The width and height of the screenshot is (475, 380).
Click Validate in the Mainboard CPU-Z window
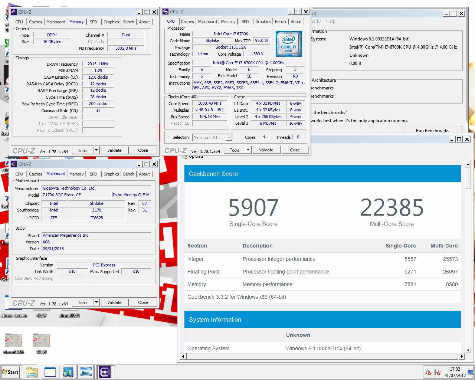pyautogui.click(x=114, y=302)
